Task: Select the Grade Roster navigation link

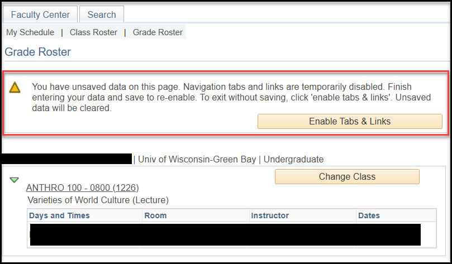Action: click(158, 32)
